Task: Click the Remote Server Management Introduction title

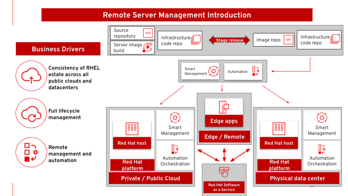Action: [x=177, y=15]
